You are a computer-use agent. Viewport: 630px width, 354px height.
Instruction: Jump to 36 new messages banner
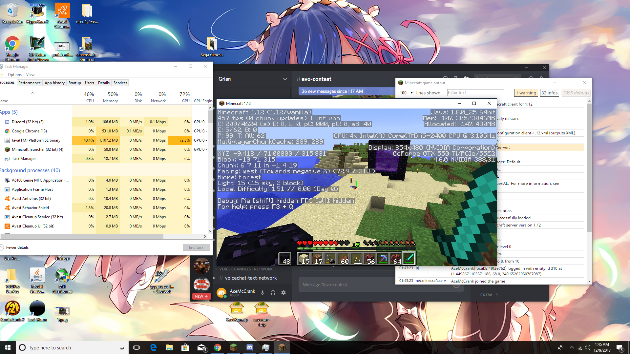coord(332,91)
